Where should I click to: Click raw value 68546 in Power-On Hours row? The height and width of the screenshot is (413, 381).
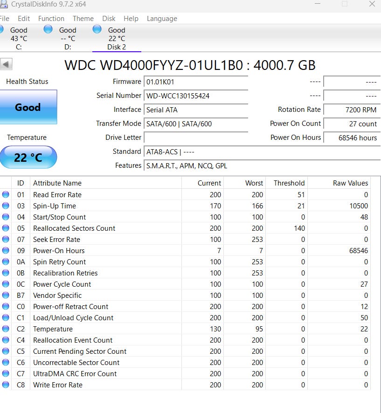click(x=358, y=251)
